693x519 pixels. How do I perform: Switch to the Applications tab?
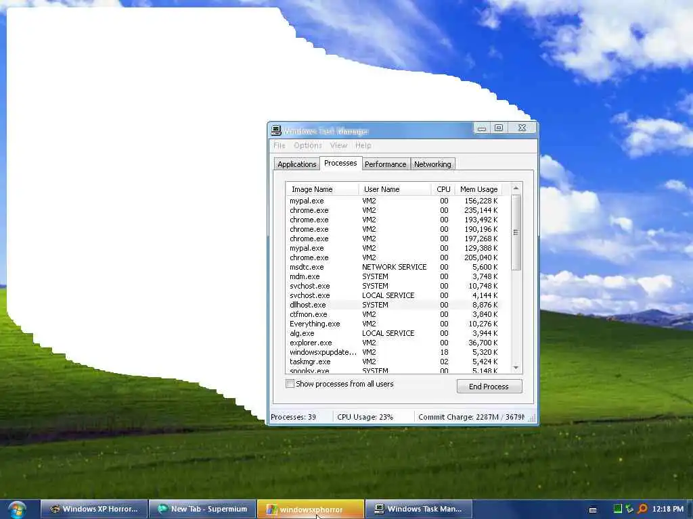297,164
